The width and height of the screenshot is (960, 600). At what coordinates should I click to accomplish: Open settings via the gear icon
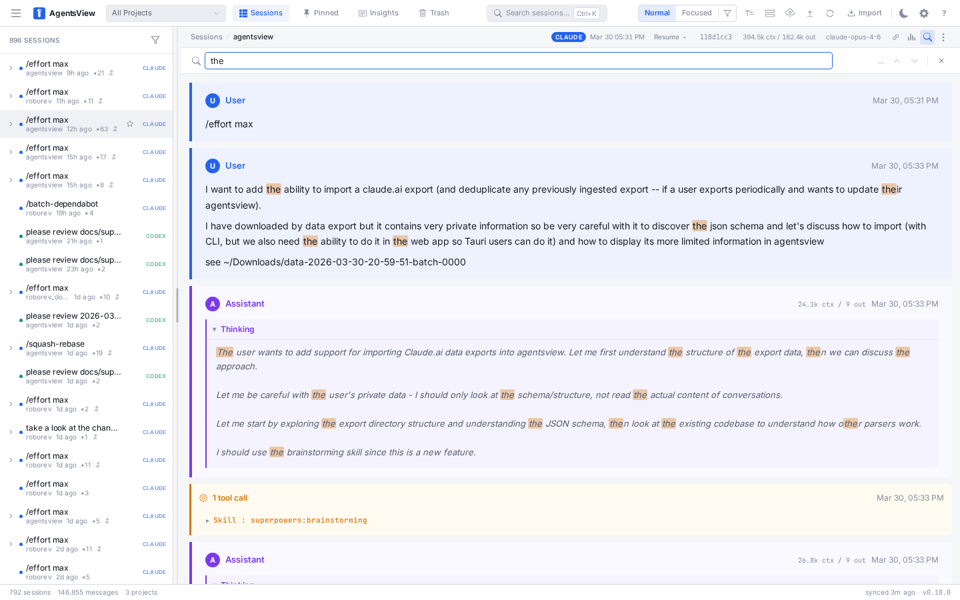(923, 13)
